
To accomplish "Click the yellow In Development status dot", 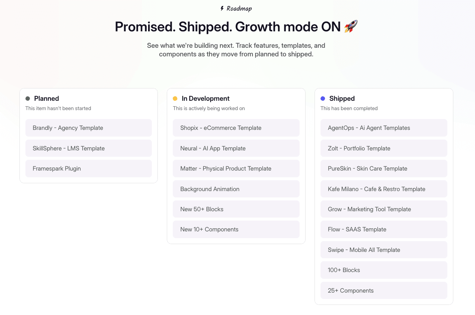I will 175,99.
